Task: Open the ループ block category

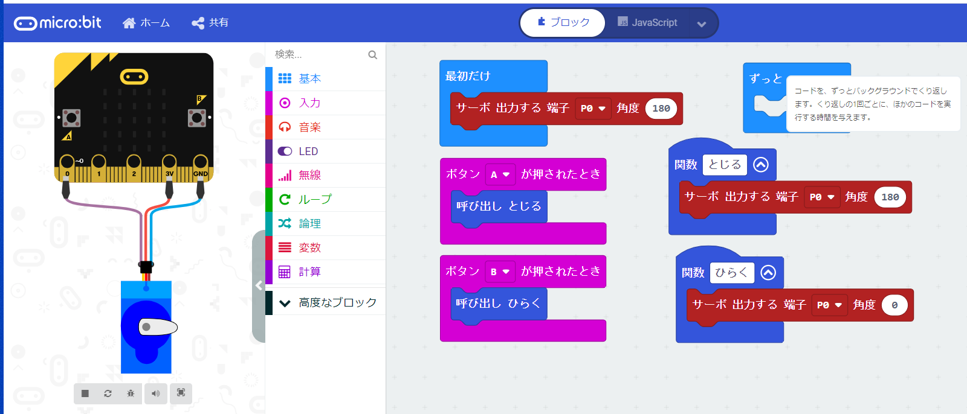Action: pyautogui.click(x=325, y=199)
